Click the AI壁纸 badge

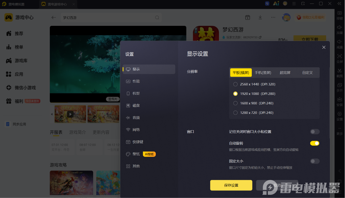click(149, 154)
